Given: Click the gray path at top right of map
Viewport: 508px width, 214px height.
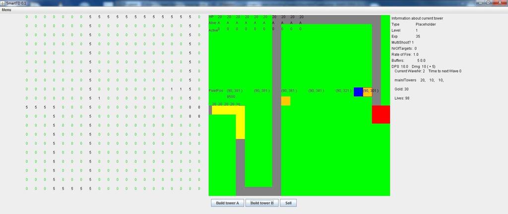Looking at the screenshot, I should click(x=377, y=60).
